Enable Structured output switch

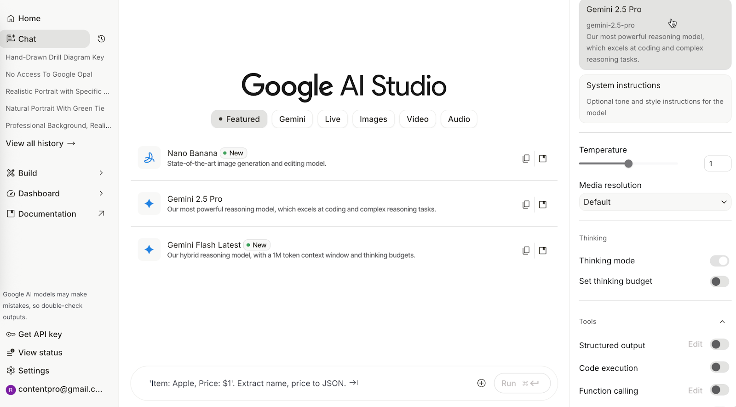[719, 344]
